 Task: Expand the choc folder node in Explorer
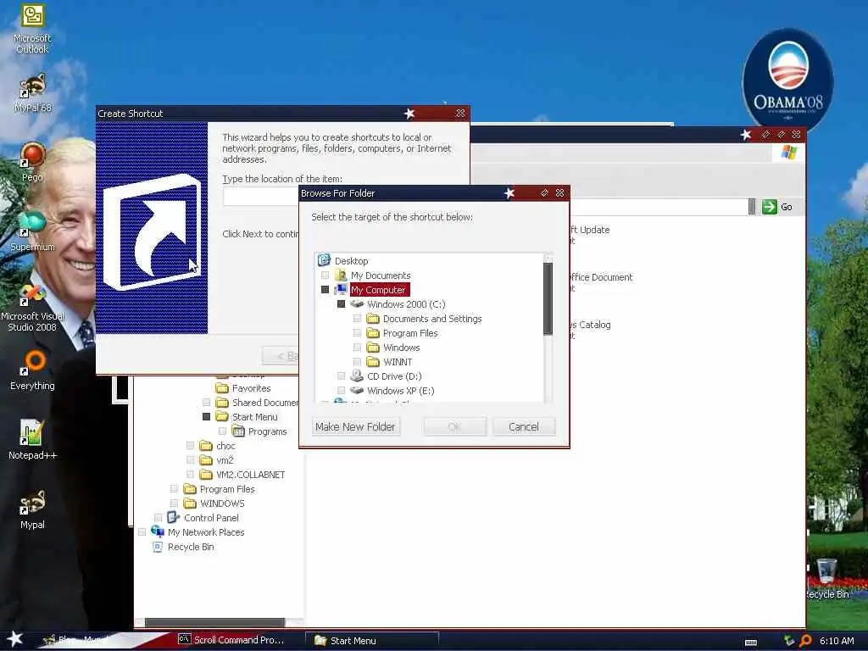point(190,445)
